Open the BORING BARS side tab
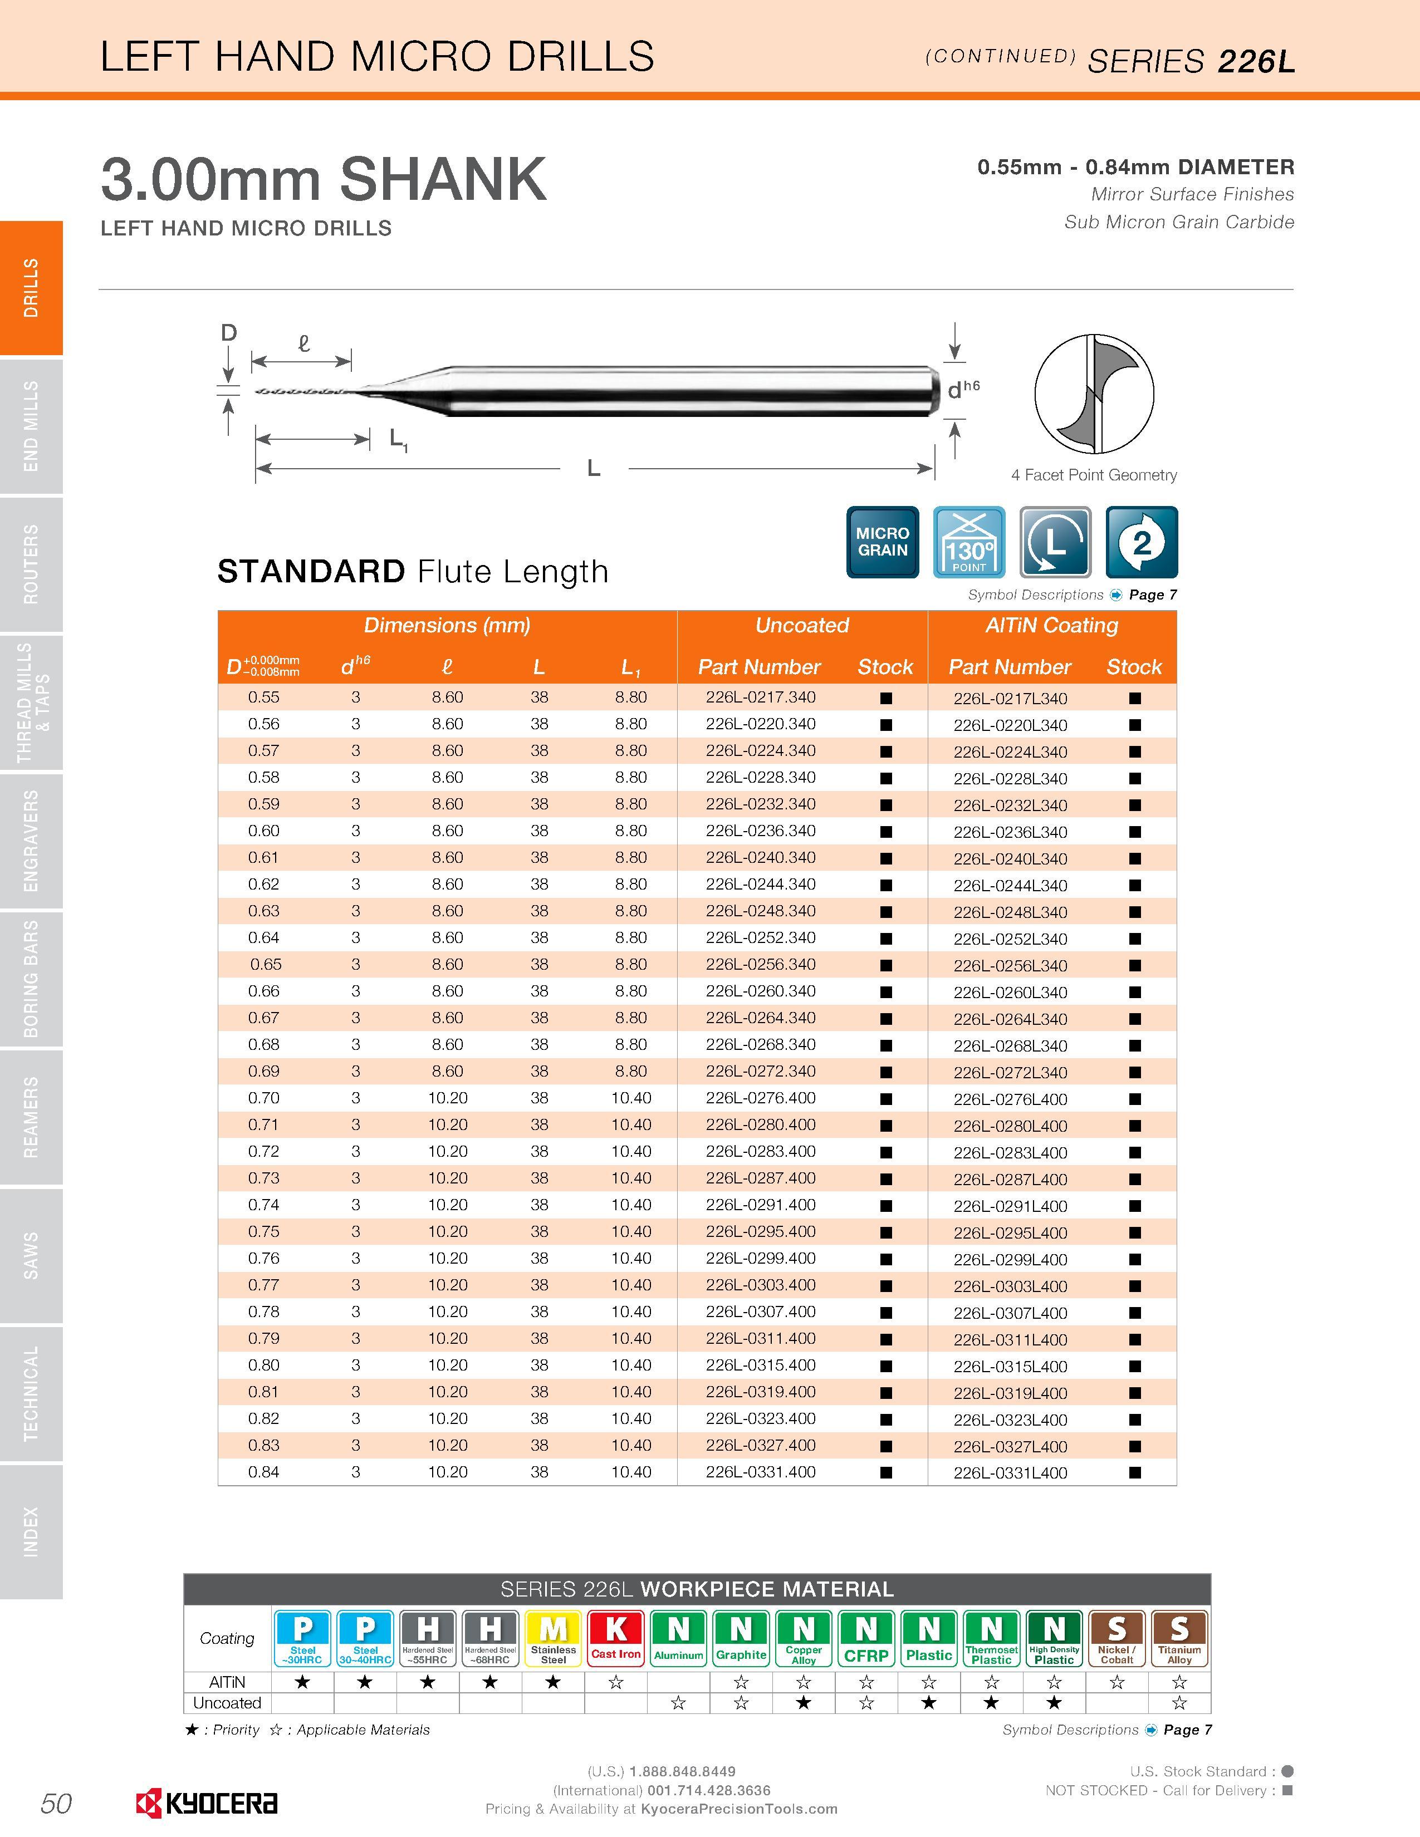Screen dimensions: 1420x1837 (31, 979)
